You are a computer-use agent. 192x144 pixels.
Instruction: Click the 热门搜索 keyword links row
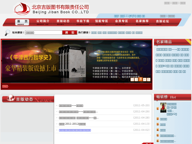point(117,33)
